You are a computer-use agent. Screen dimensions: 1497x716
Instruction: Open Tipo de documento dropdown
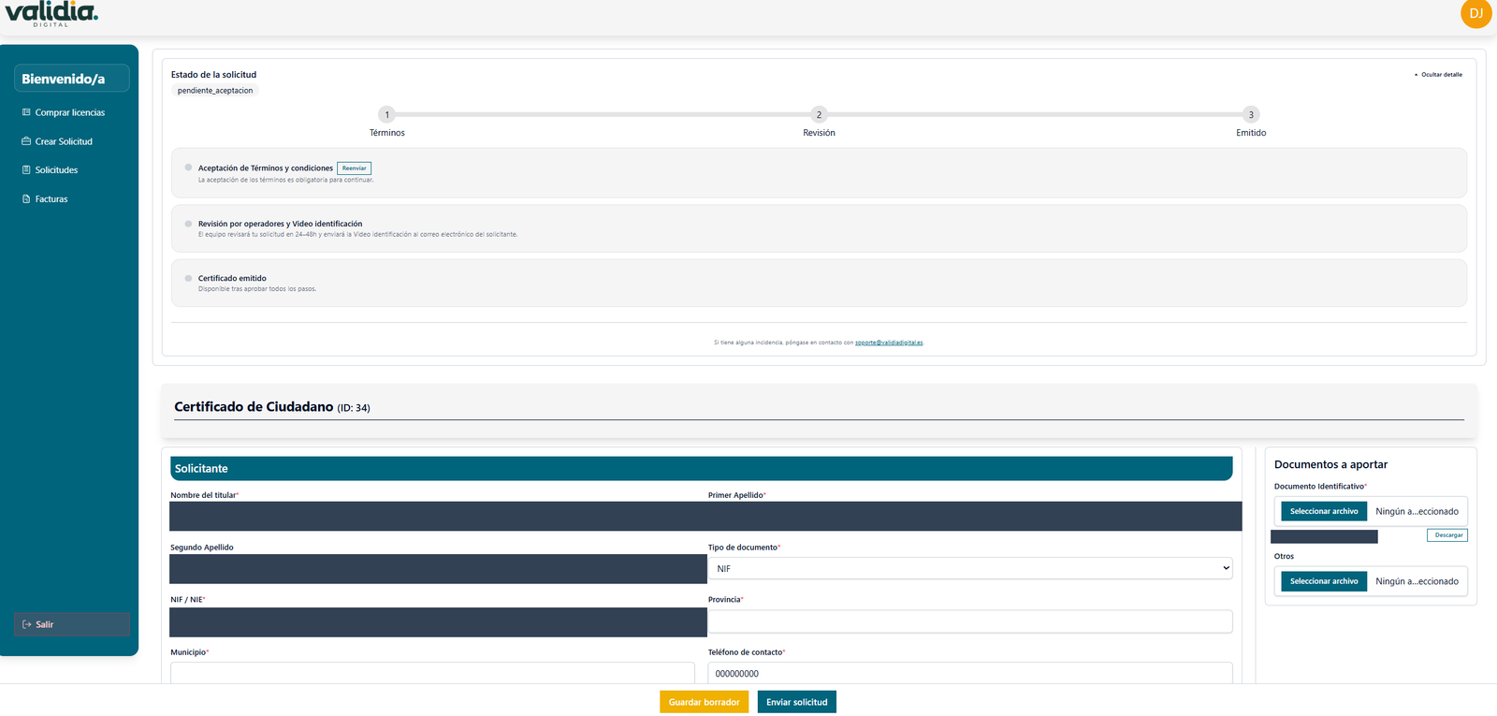pyautogui.click(x=970, y=568)
